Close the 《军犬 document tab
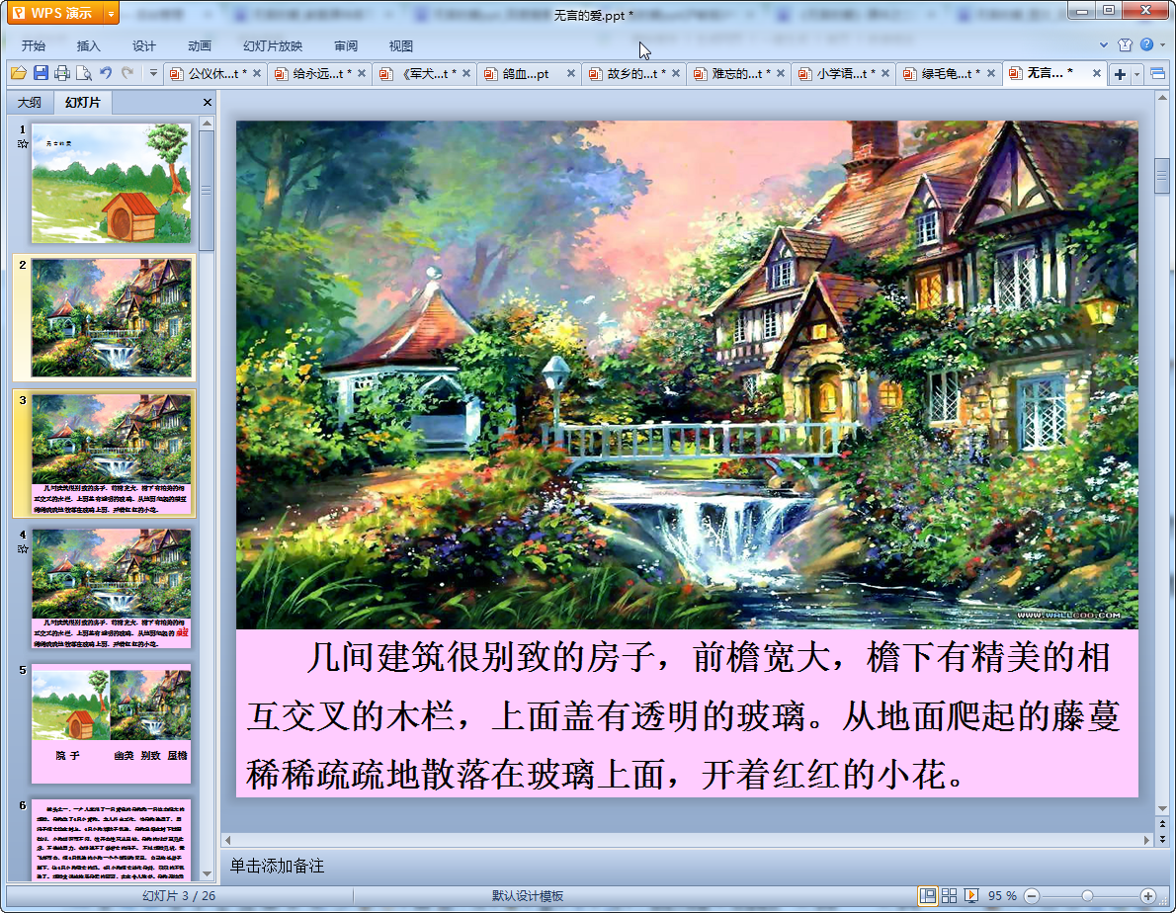 pyautogui.click(x=466, y=73)
